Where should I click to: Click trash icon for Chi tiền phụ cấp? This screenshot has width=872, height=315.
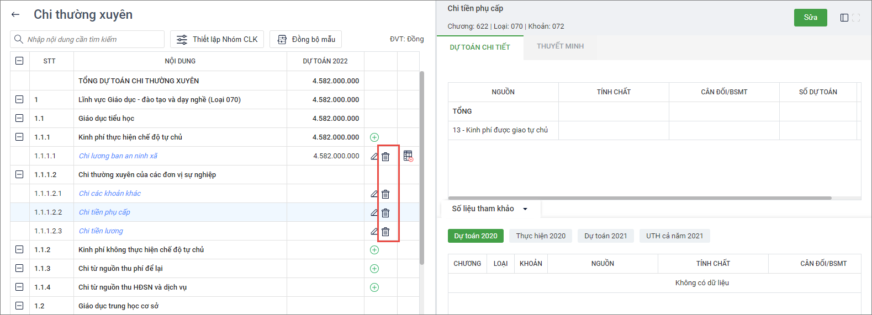385,213
